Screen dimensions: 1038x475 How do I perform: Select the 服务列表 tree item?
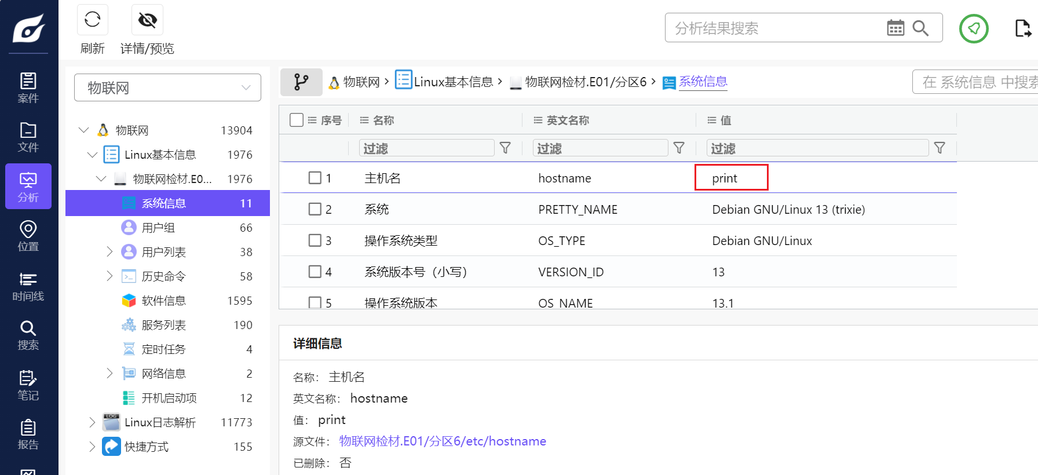pyautogui.click(x=164, y=325)
